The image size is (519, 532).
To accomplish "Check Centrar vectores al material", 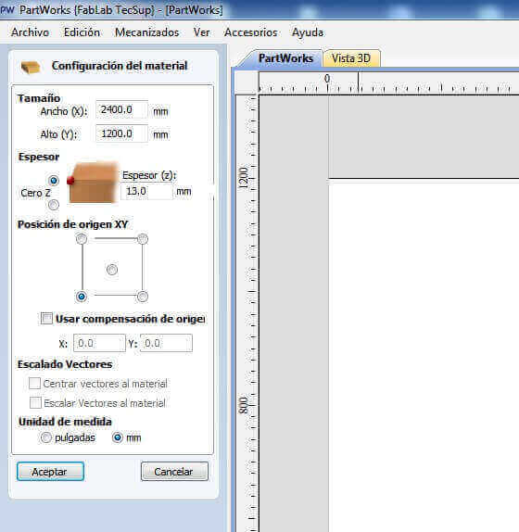I will coord(34,384).
